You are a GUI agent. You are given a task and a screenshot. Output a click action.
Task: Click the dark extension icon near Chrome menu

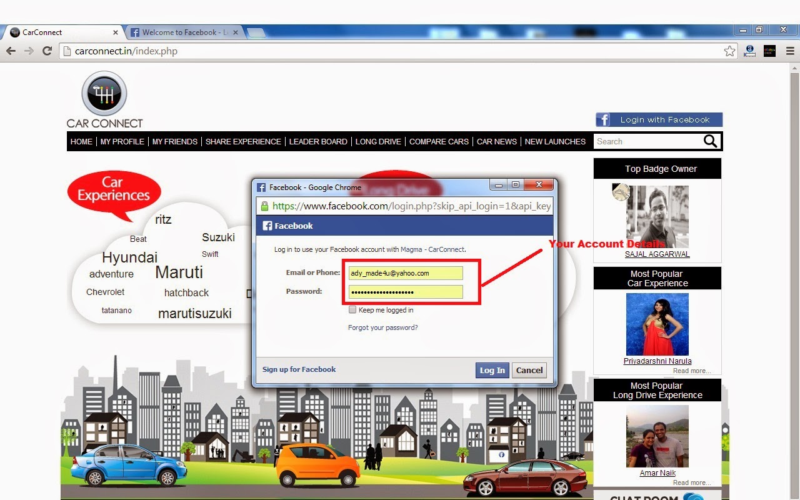tap(769, 51)
